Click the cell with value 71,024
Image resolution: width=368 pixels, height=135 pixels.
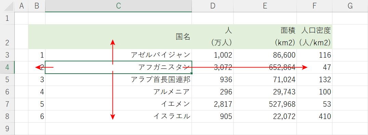tap(265, 80)
